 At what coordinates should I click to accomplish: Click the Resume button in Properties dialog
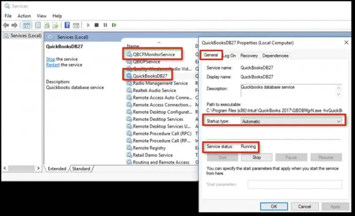click(x=326, y=157)
